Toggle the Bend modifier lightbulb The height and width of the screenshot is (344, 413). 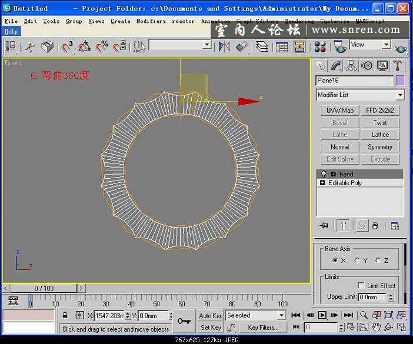pyautogui.click(x=324, y=174)
